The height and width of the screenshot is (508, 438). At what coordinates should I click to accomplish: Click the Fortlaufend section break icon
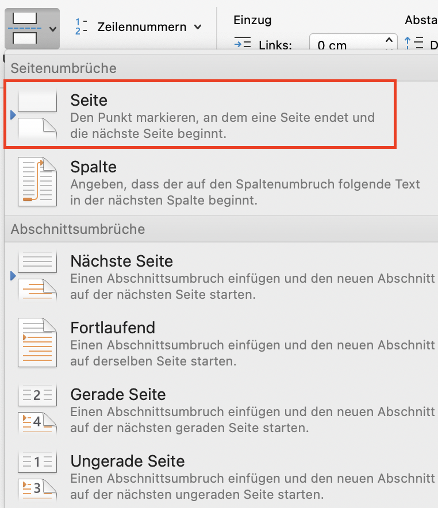click(37, 342)
